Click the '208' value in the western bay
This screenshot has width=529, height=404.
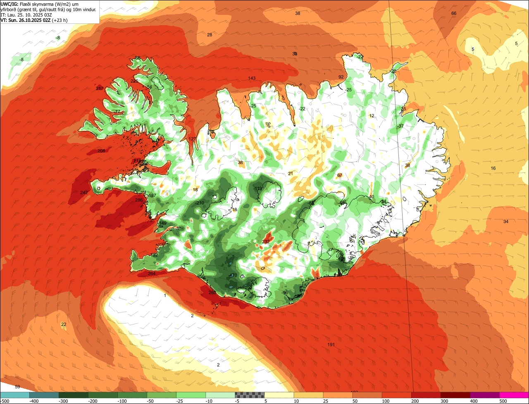(x=101, y=151)
